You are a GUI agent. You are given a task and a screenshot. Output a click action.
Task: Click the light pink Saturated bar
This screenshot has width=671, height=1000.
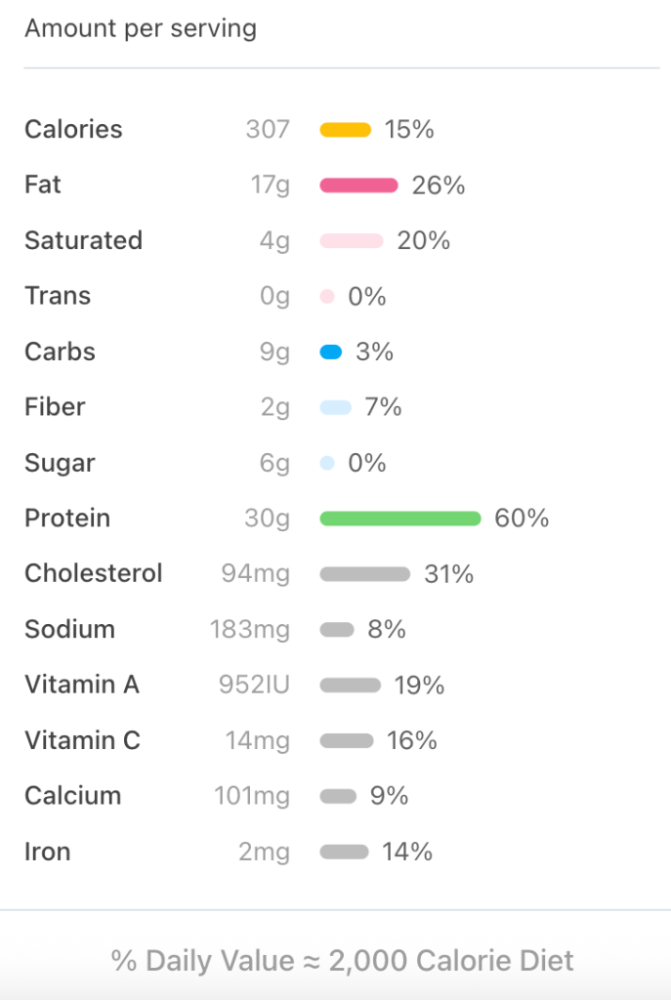pos(351,241)
